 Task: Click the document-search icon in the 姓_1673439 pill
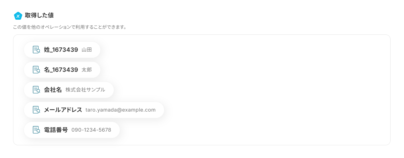(36, 50)
